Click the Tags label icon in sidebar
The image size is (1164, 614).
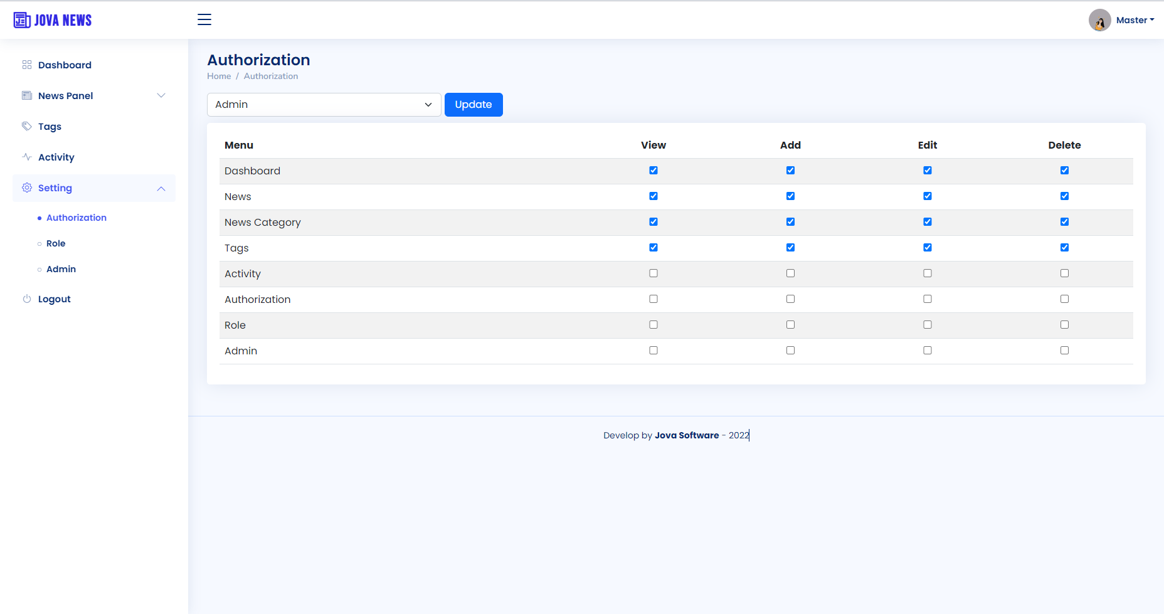(x=27, y=126)
